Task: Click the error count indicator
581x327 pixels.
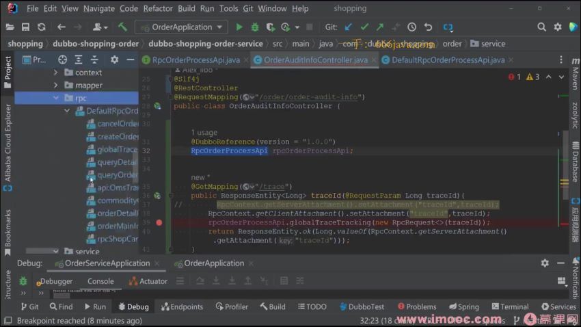Action: [515, 77]
